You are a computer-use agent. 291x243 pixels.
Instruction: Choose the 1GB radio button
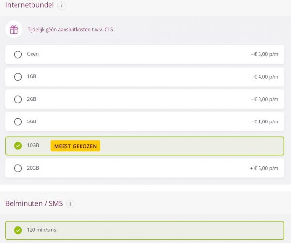pos(18,77)
